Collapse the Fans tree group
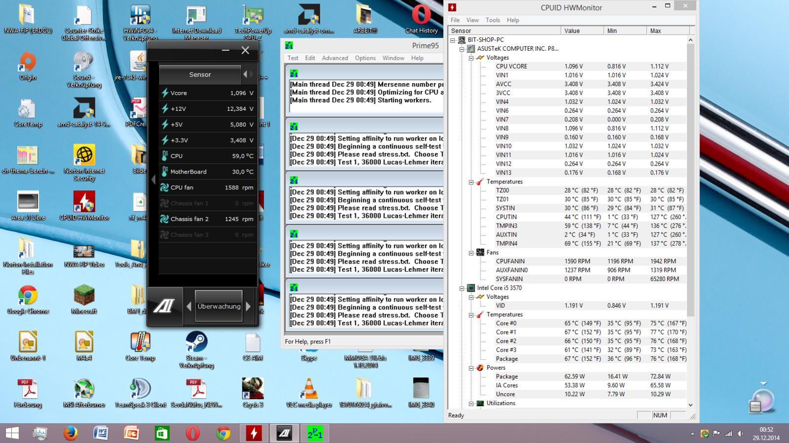 (x=471, y=253)
